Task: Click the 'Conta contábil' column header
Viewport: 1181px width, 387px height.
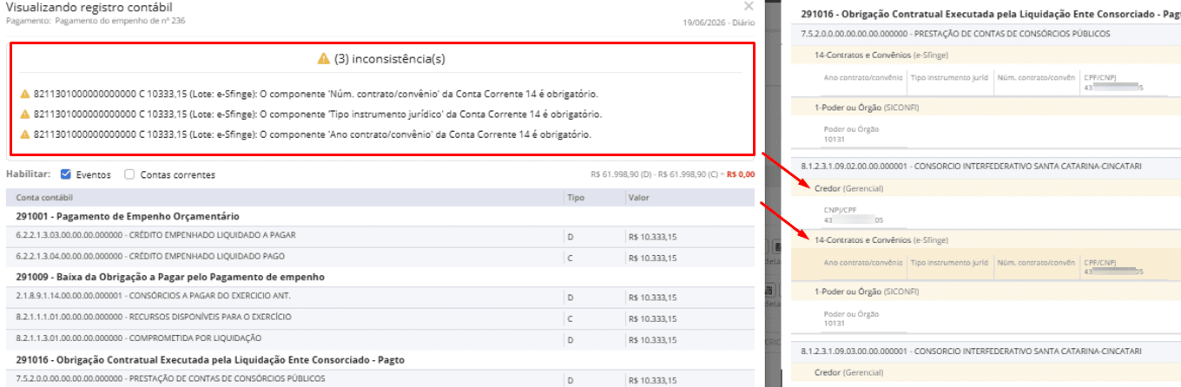Action: [x=43, y=198]
